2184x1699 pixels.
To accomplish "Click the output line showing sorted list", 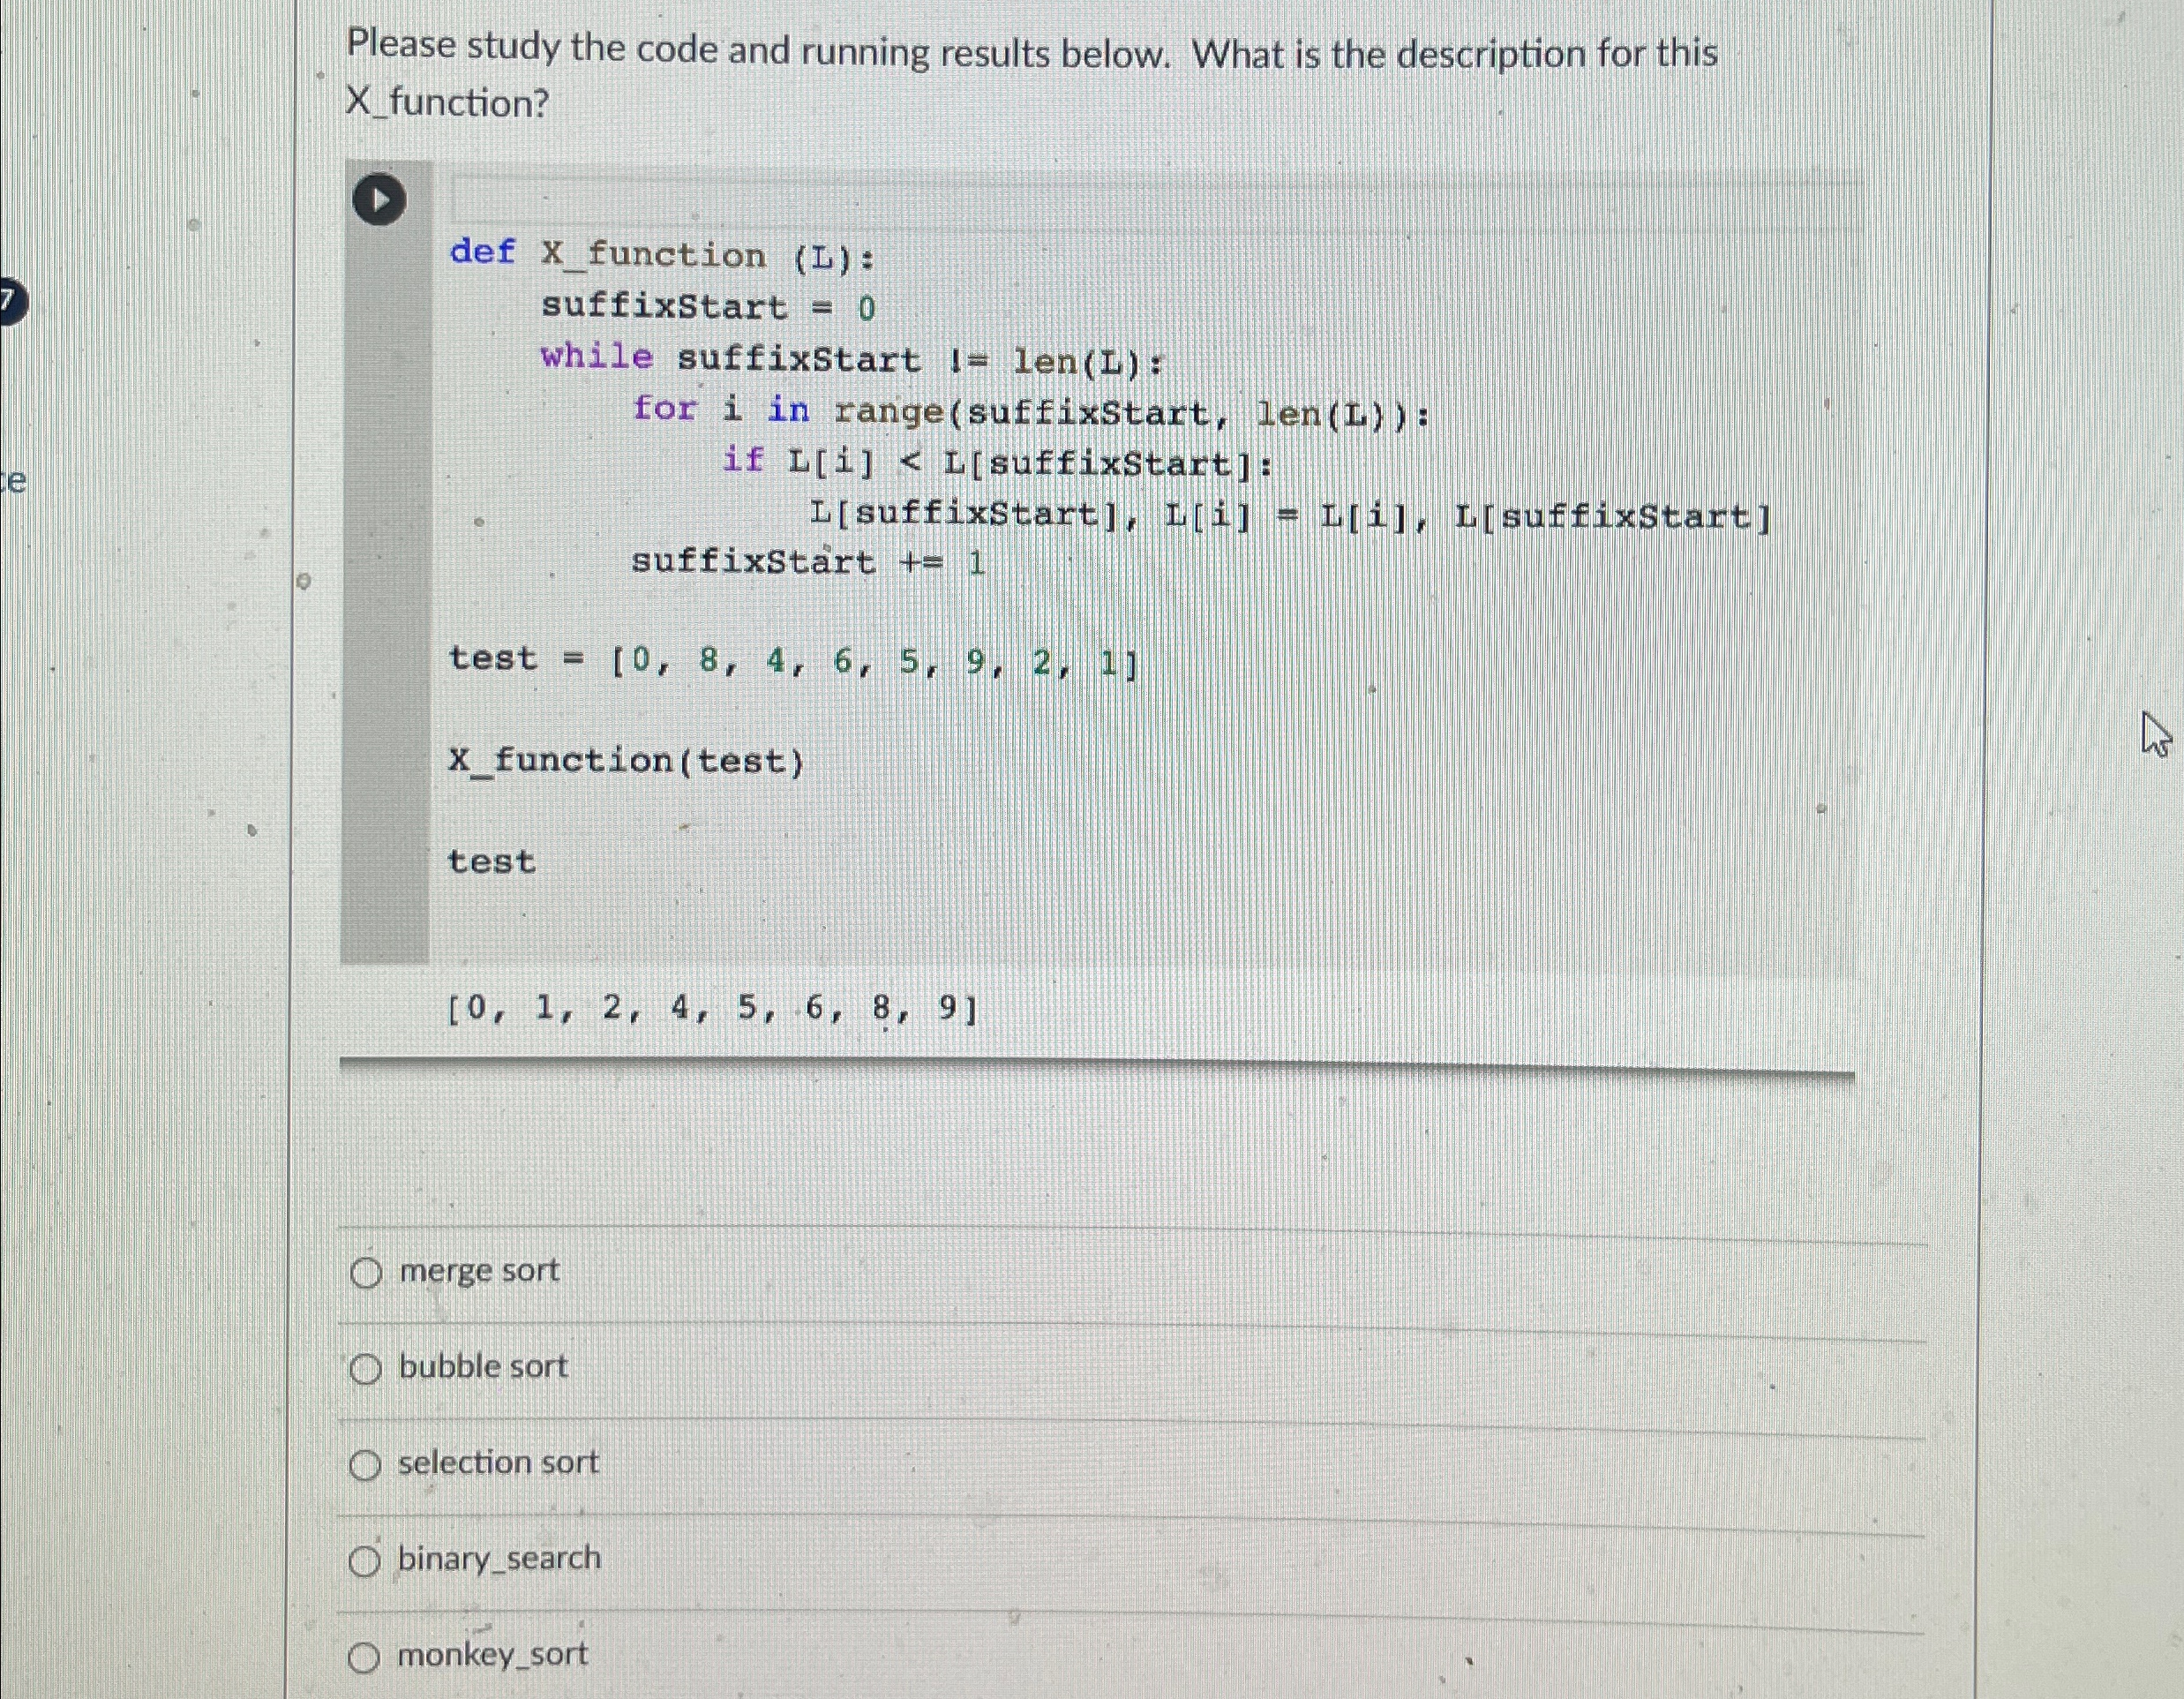I will 710,1013.
